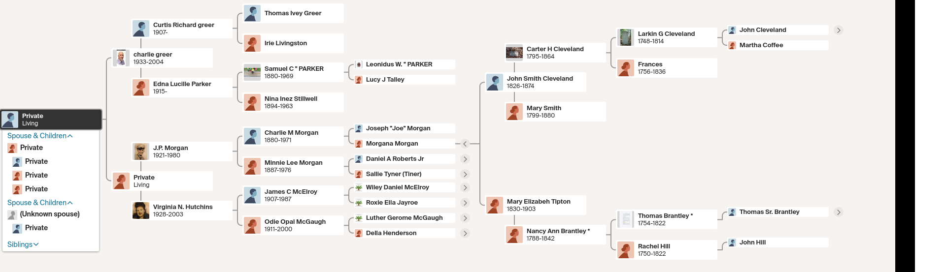Image resolution: width=946 pixels, height=272 pixels.
Task: Expand the Siblings section
Action: [23, 244]
